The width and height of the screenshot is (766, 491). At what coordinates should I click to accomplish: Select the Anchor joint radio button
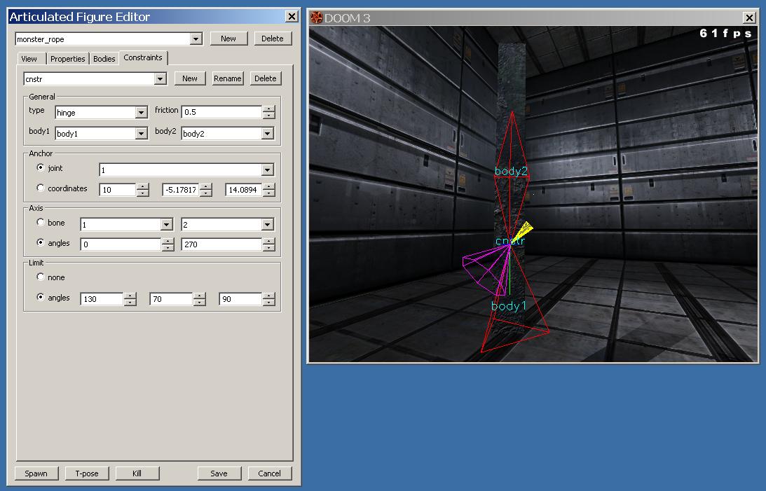tap(41, 167)
